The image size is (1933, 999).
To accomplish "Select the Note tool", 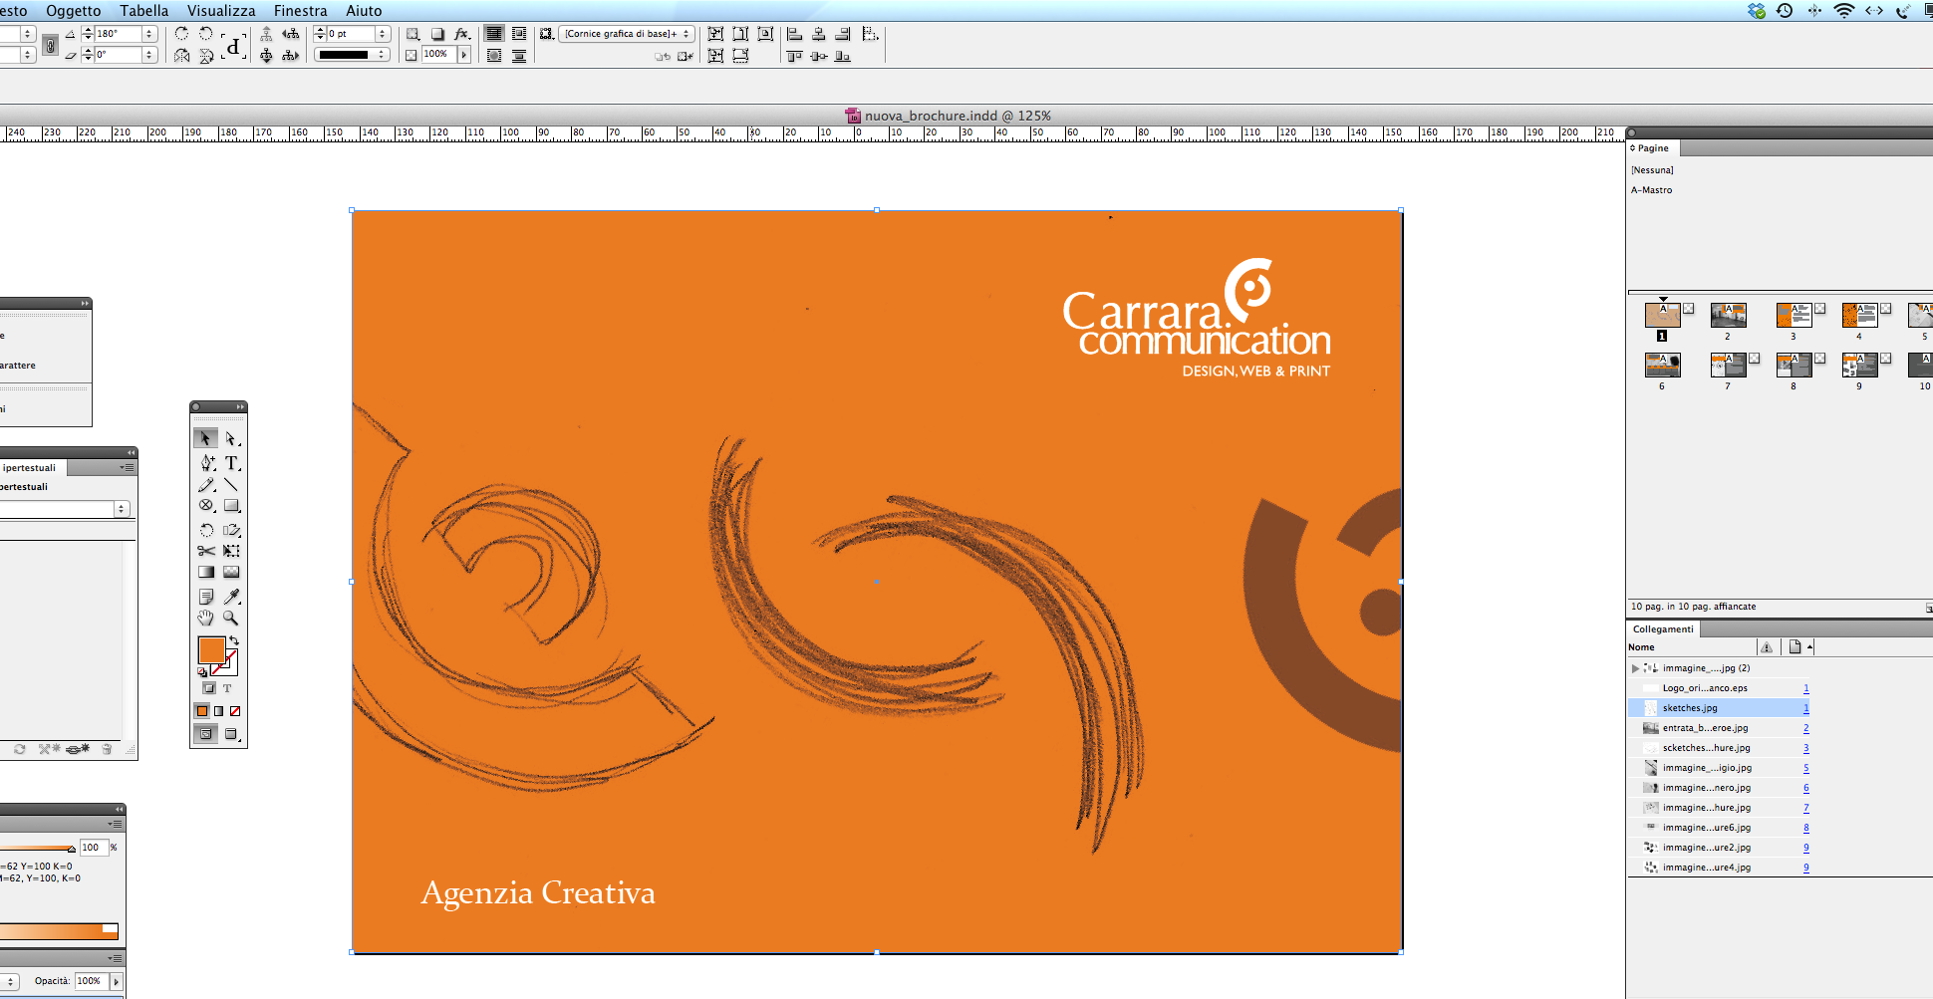I will point(206,596).
